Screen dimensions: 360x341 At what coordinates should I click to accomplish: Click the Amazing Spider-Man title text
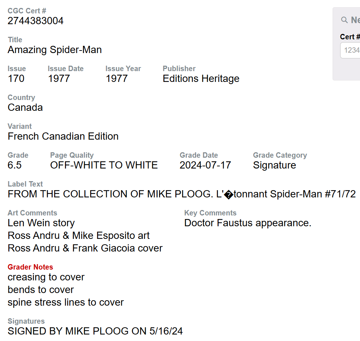[54, 50]
